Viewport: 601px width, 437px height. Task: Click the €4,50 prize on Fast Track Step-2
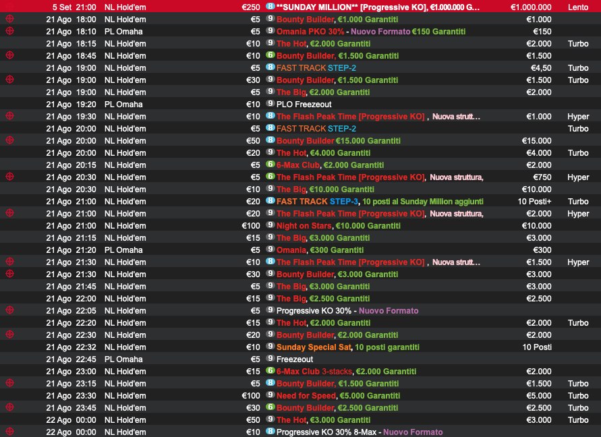point(541,68)
